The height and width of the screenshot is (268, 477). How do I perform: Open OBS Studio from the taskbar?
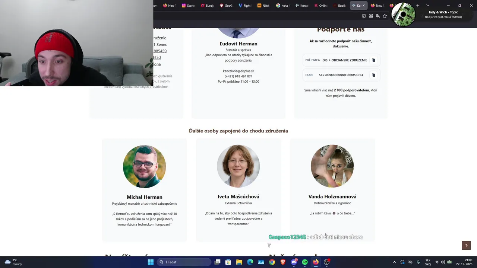[327, 262]
